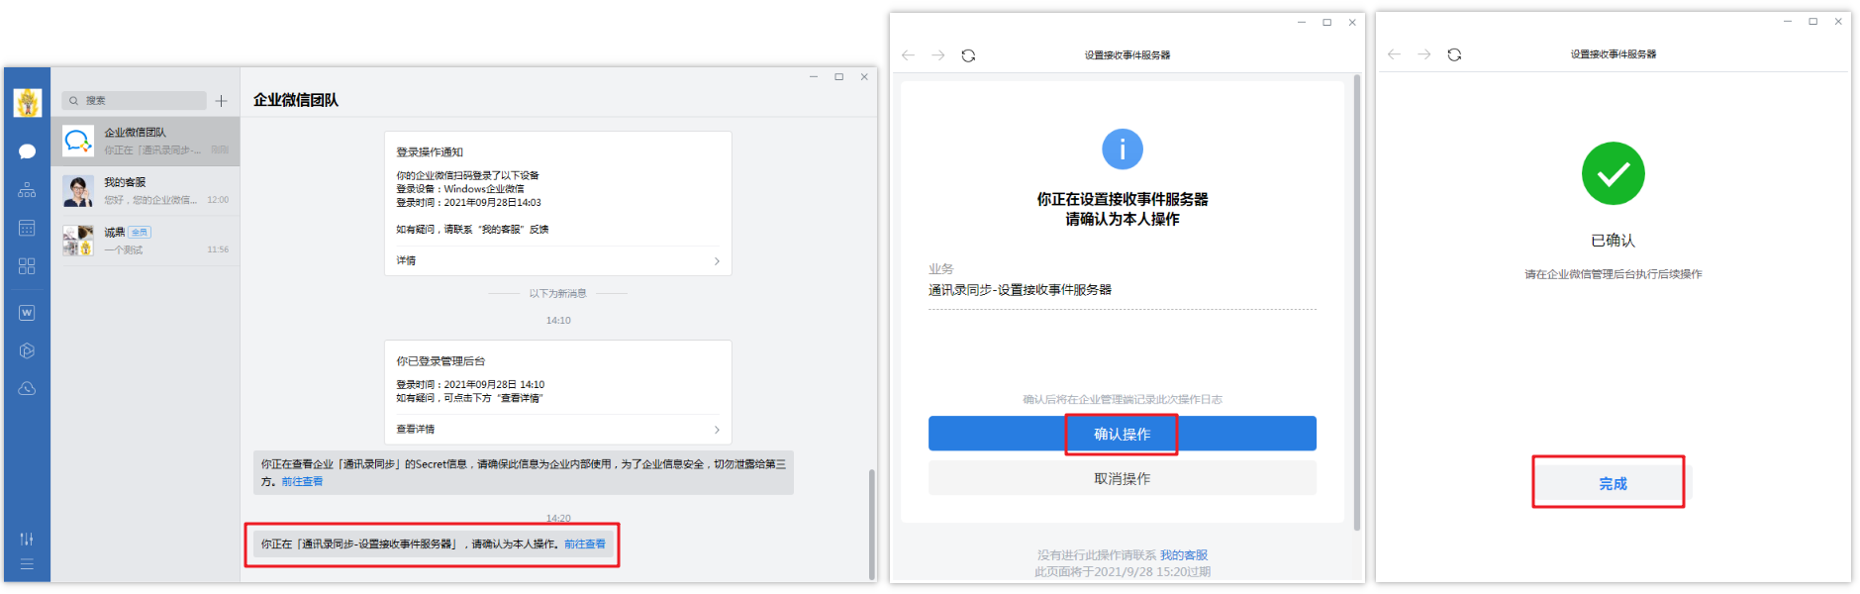Click Back arrow in confirmed window
Viewport: 1860px width, 594px height.
click(1394, 54)
